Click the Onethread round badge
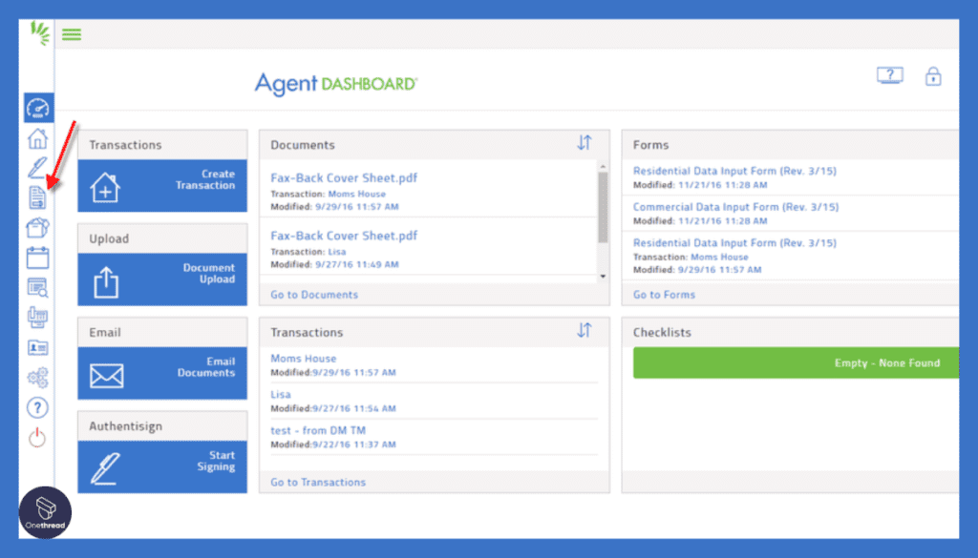Viewport: 978px width, 558px height. click(45, 512)
